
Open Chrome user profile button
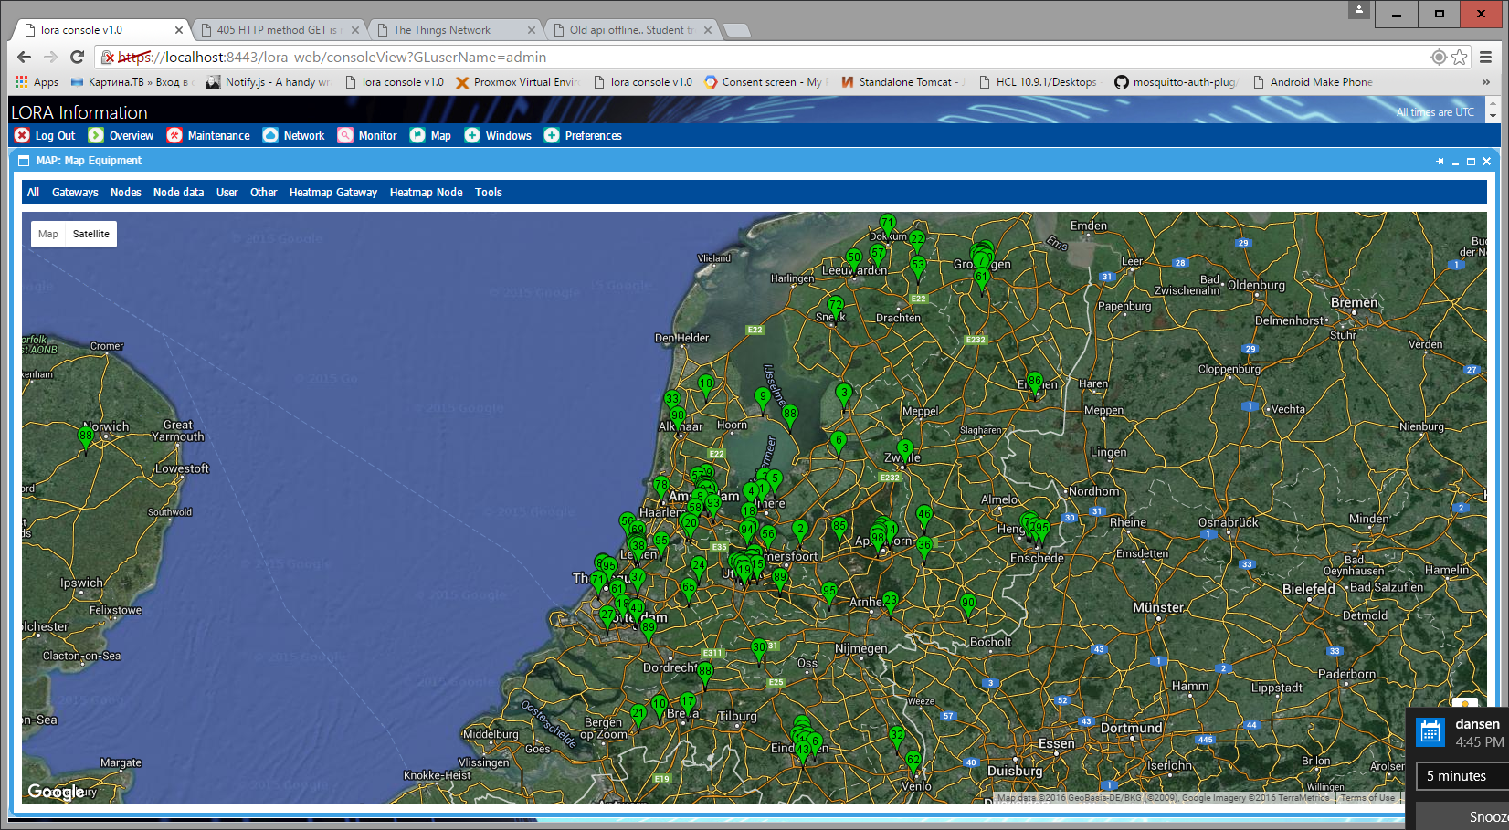(x=1359, y=10)
